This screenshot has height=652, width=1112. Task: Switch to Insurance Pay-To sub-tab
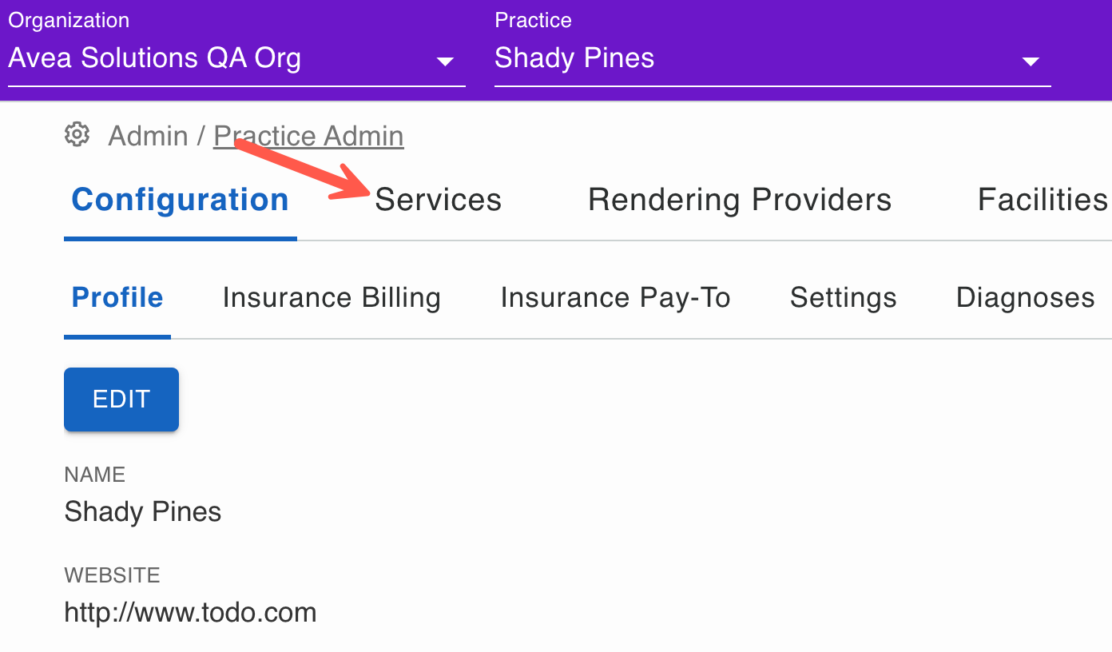coord(615,298)
